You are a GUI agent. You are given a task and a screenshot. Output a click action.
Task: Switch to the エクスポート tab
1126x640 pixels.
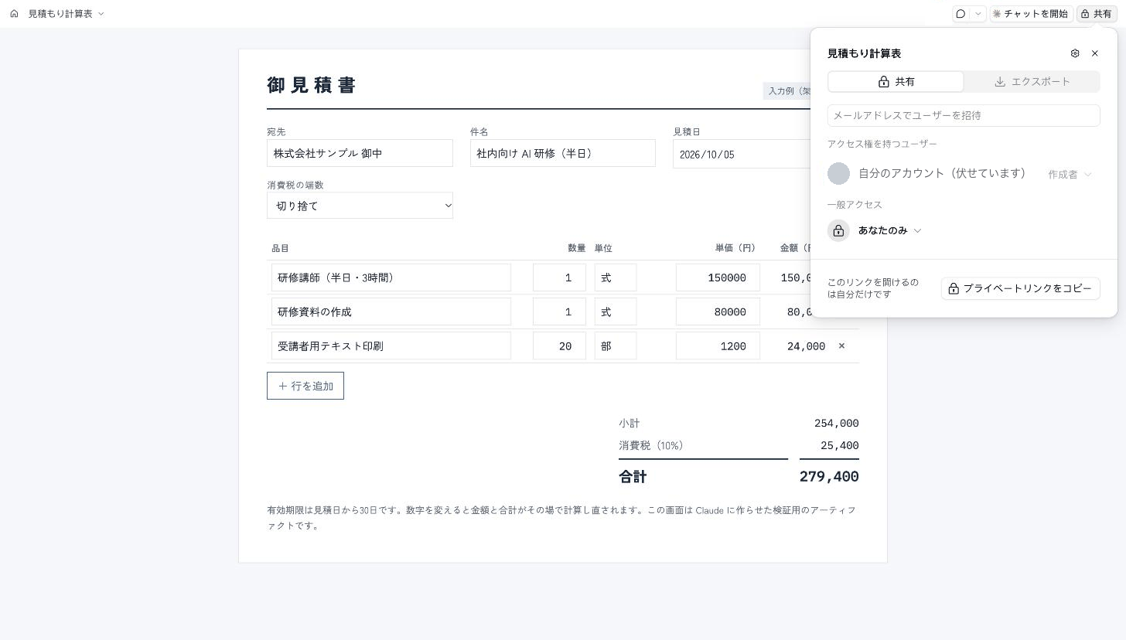point(1032,81)
